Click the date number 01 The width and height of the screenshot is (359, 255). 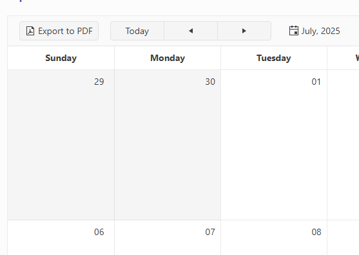(316, 82)
